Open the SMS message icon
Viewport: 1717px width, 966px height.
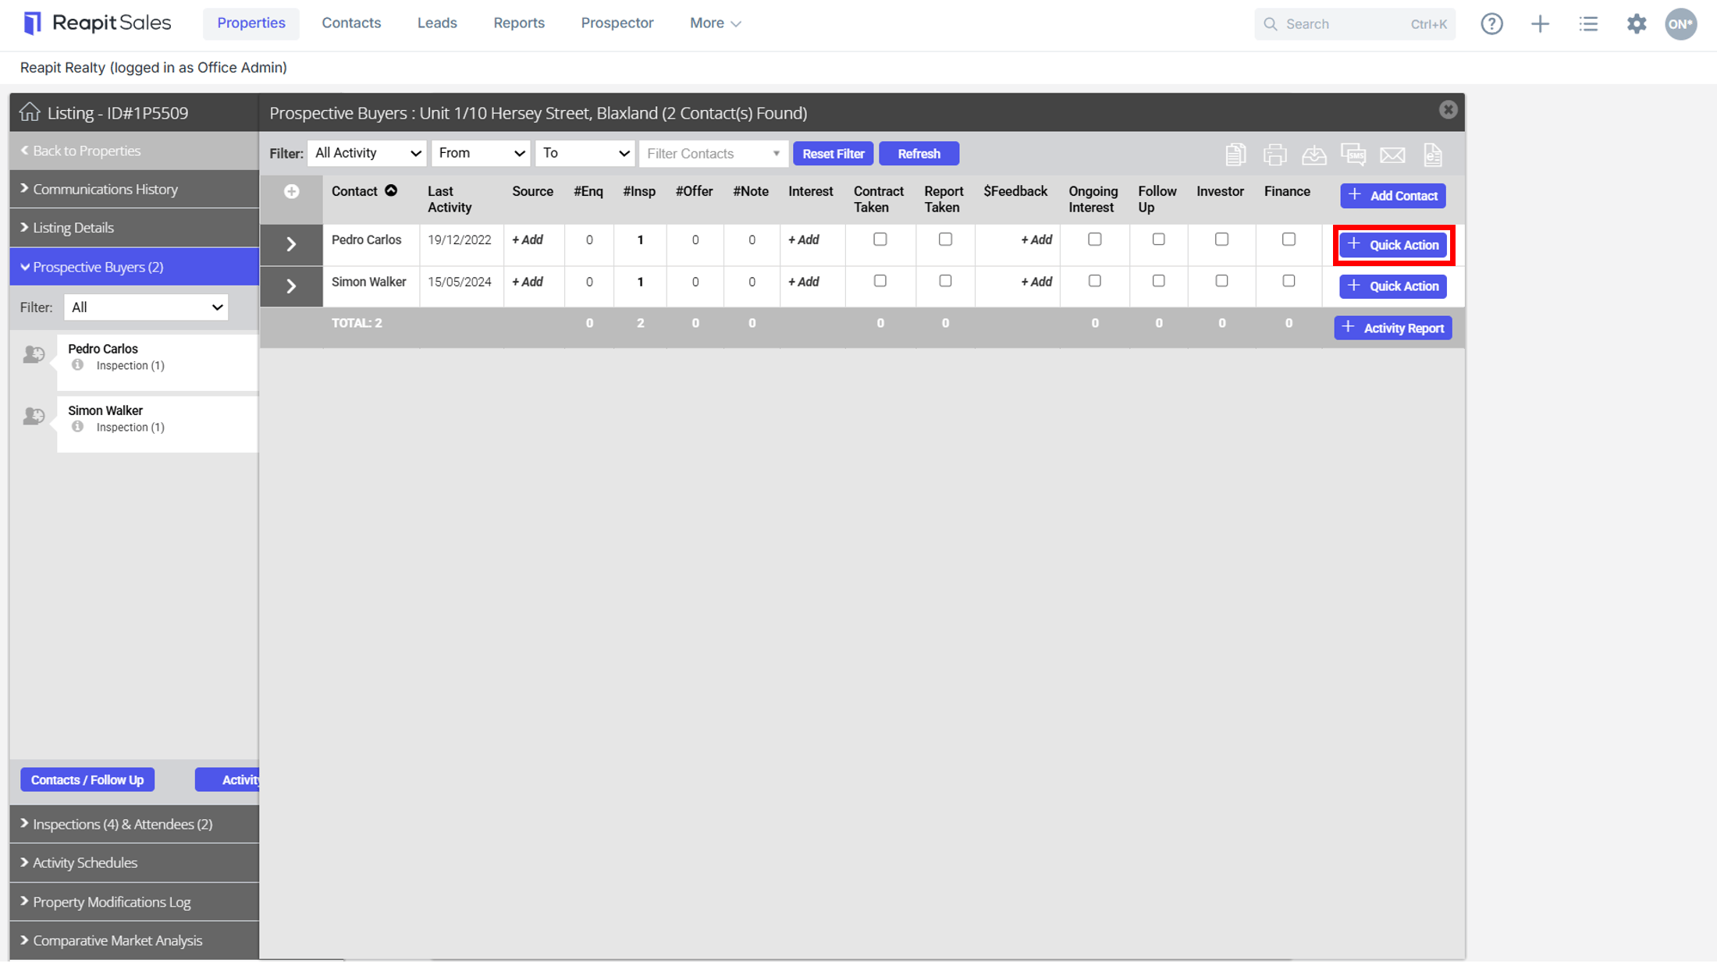pos(1353,154)
